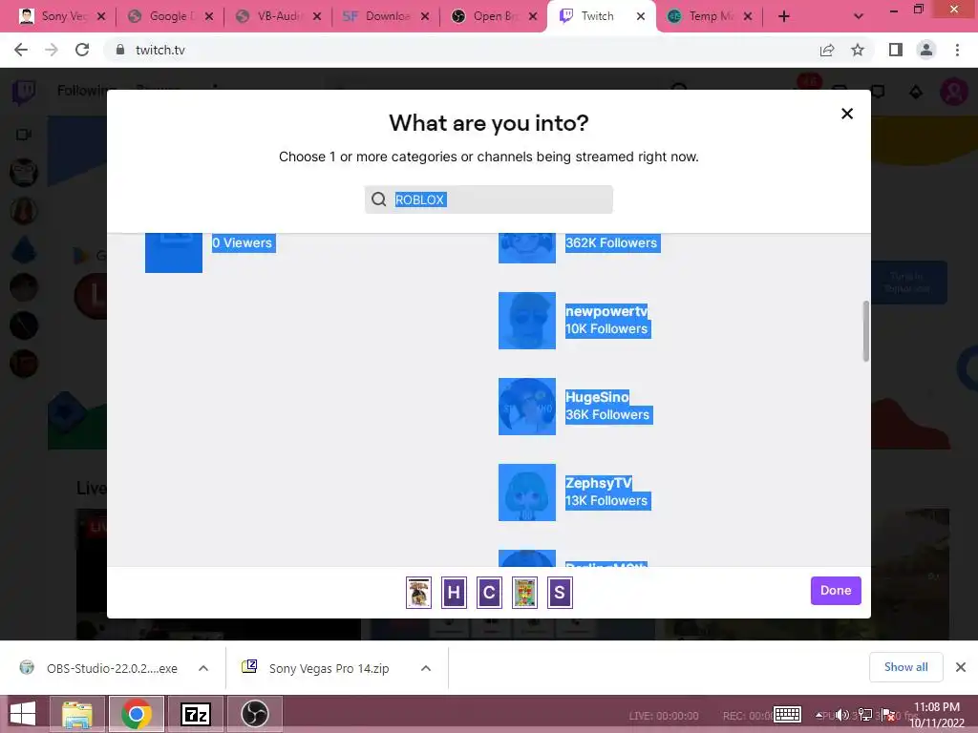Close the Twitch tab
Image resolution: width=978 pixels, height=733 pixels.
(641, 16)
